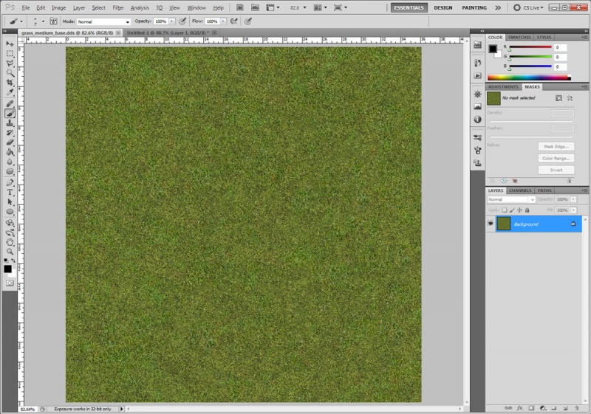591x414 pixels.
Task: Select the Clone Stamp tool
Action: click(10, 123)
